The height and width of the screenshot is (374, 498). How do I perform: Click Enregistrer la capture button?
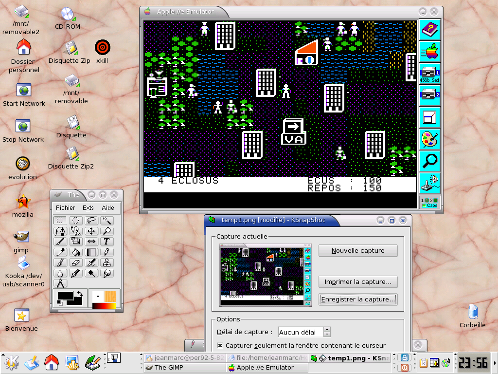(358, 299)
